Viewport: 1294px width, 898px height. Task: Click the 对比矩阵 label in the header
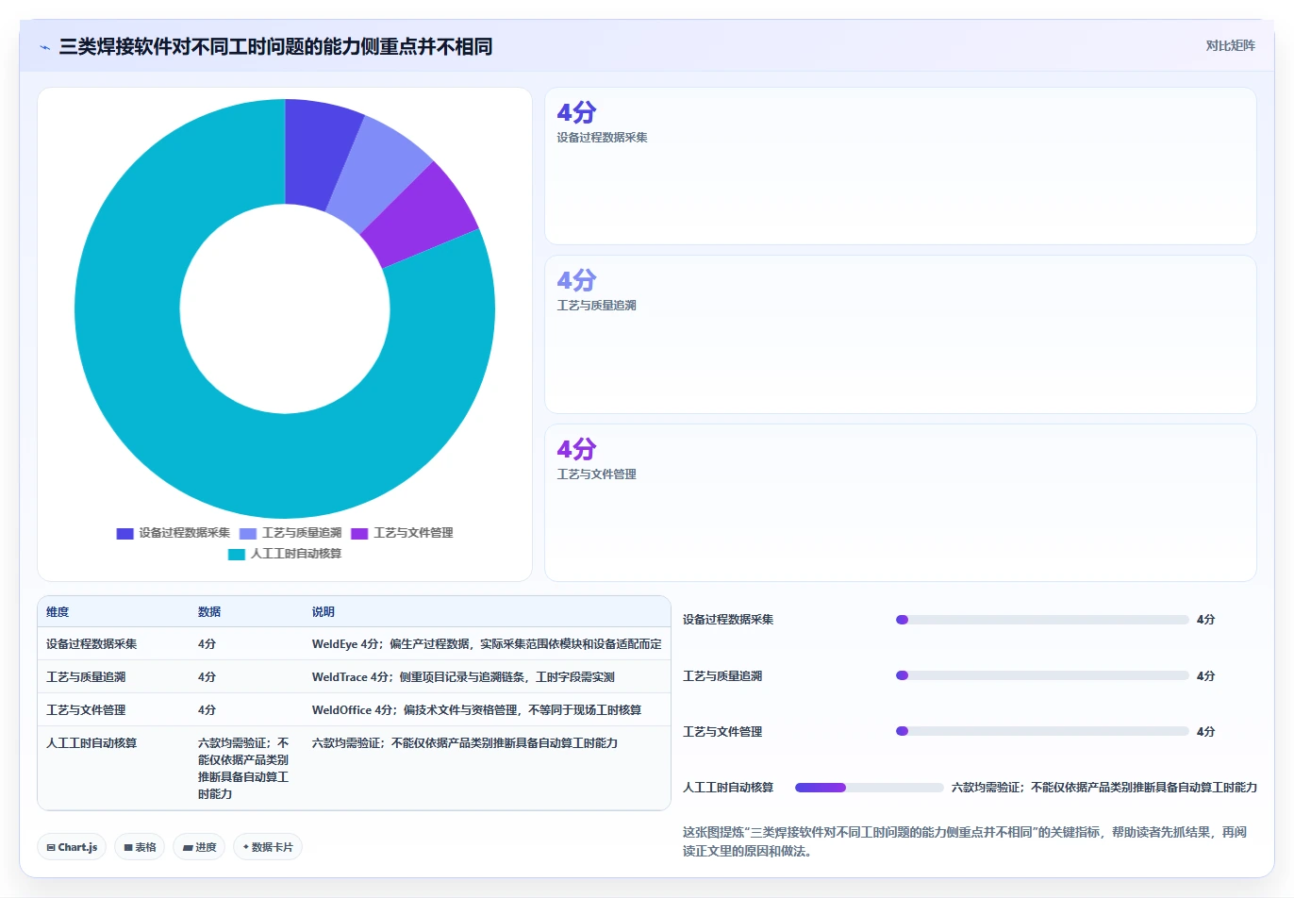coord(1230,45)
